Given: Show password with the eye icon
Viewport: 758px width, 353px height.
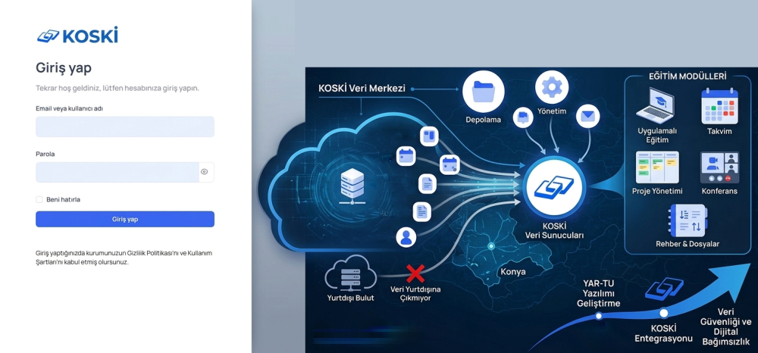Looking at the screenshot, I should 205,172.
